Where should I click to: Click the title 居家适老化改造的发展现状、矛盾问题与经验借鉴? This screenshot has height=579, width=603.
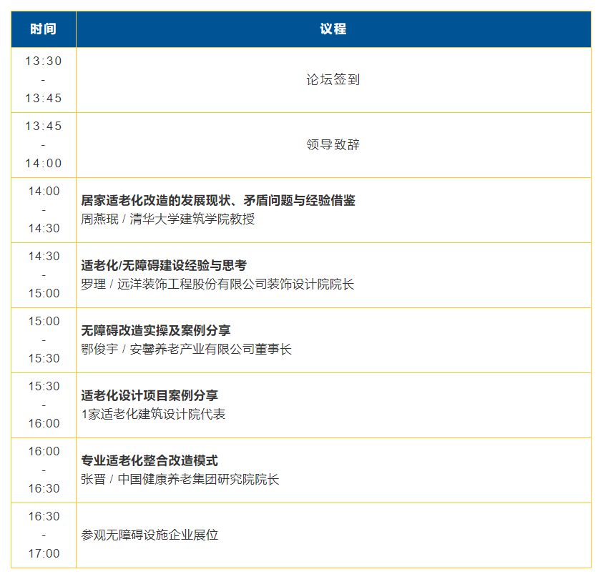(x=218, y=201)
